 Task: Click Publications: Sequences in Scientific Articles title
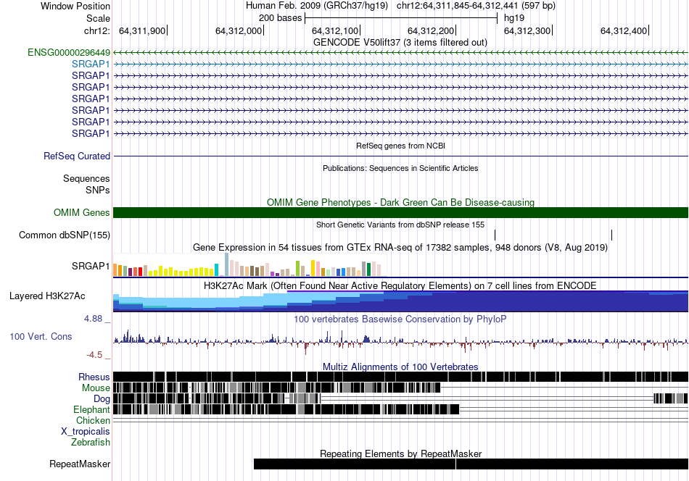pos(400,168)
